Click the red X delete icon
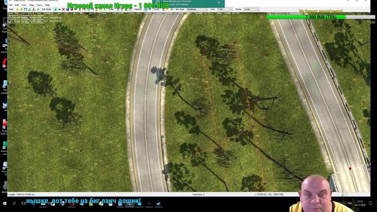377x212 pixels. (64, 9)
